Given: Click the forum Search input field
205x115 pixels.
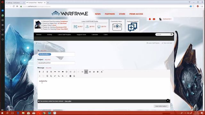Looking at the screenshot, I should tap(163, 34).
